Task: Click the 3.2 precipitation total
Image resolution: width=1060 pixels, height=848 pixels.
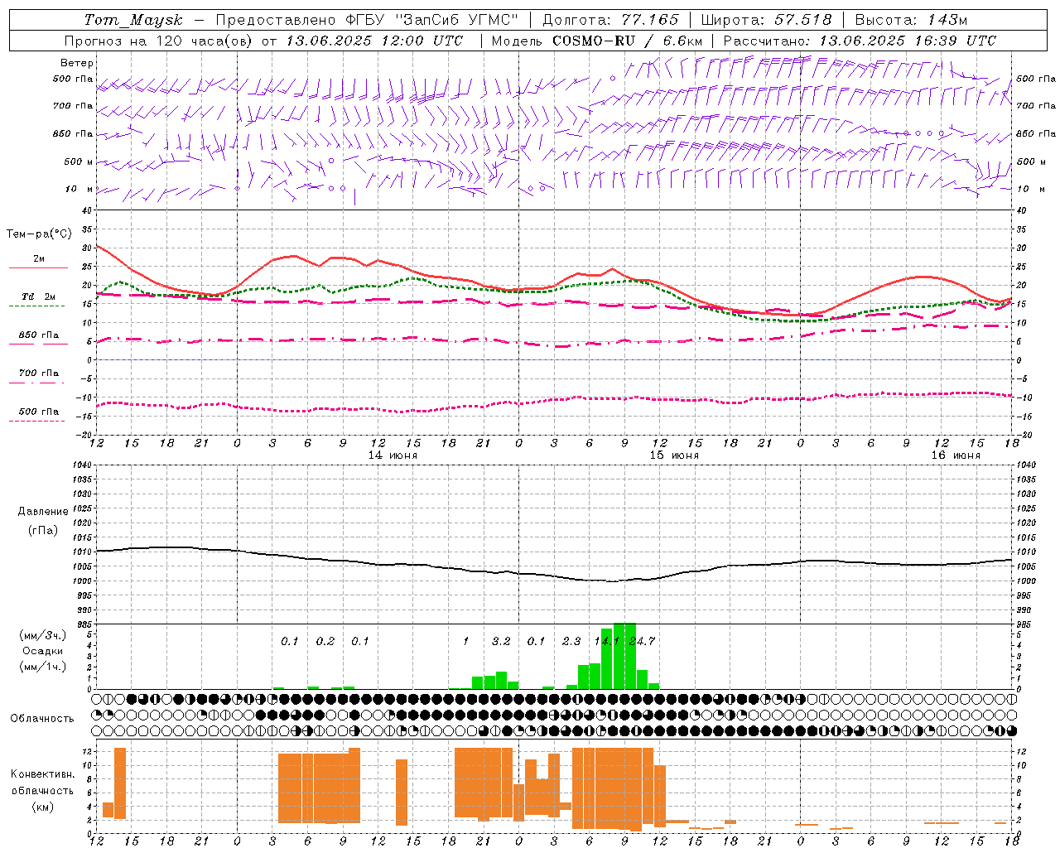Action: point(501,641)
